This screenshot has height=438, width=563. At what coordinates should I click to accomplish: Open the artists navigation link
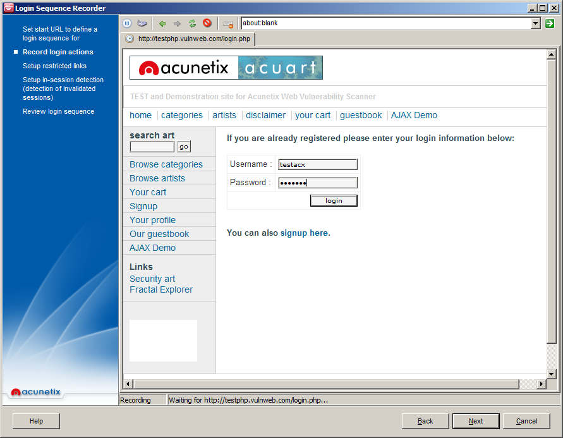pyautogui.click(x=224, y=115)
